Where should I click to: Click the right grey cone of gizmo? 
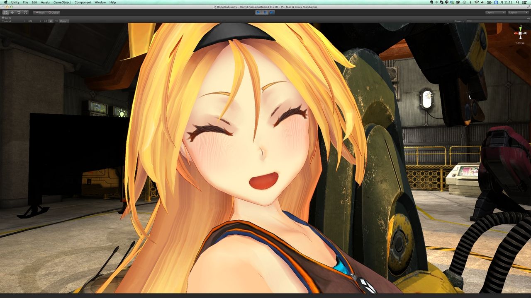tap(525, 33)
